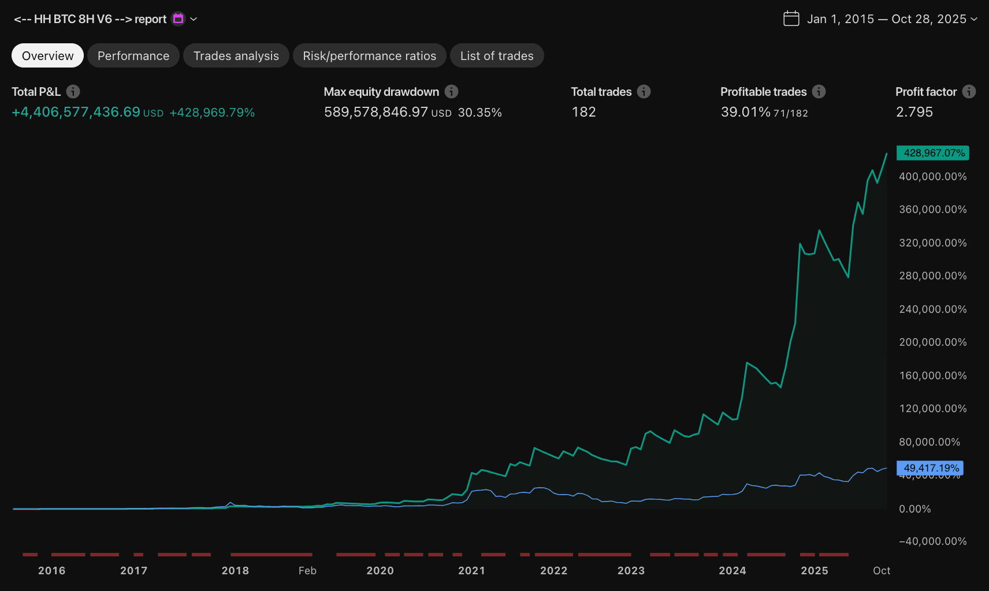Click the blue 49,417.19% value label

[929, 468]
